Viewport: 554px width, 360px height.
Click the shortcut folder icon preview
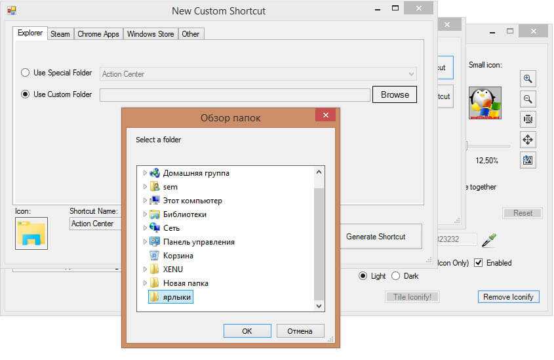point(31,233)
